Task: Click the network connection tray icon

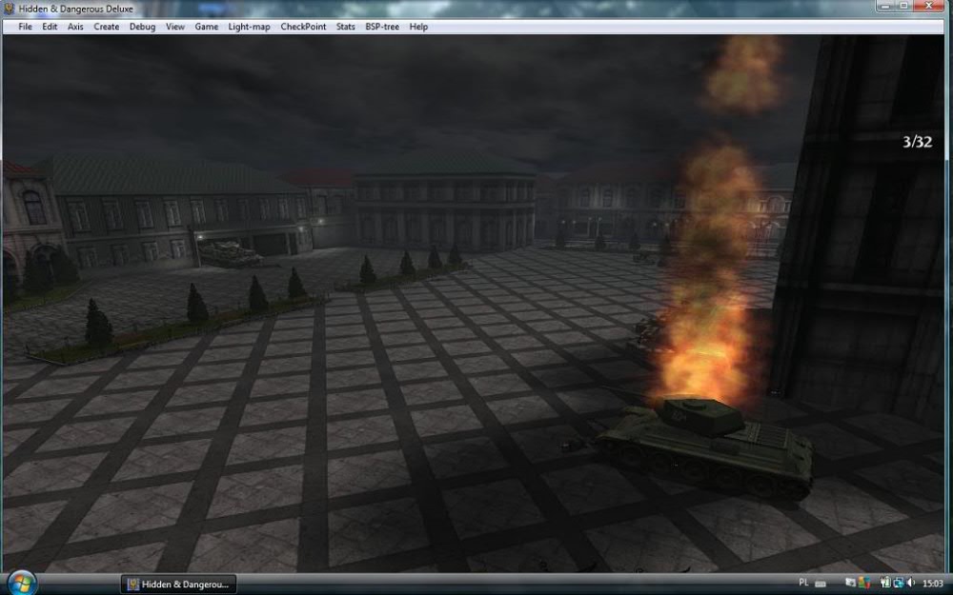Action: click(x=899, y=583)
